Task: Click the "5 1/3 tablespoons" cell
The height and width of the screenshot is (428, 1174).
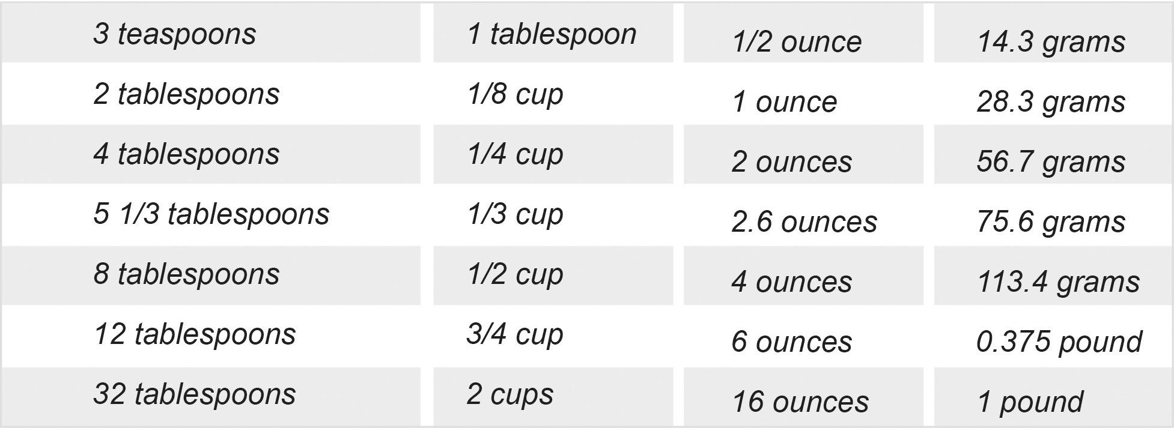Action: pos(211,214)
